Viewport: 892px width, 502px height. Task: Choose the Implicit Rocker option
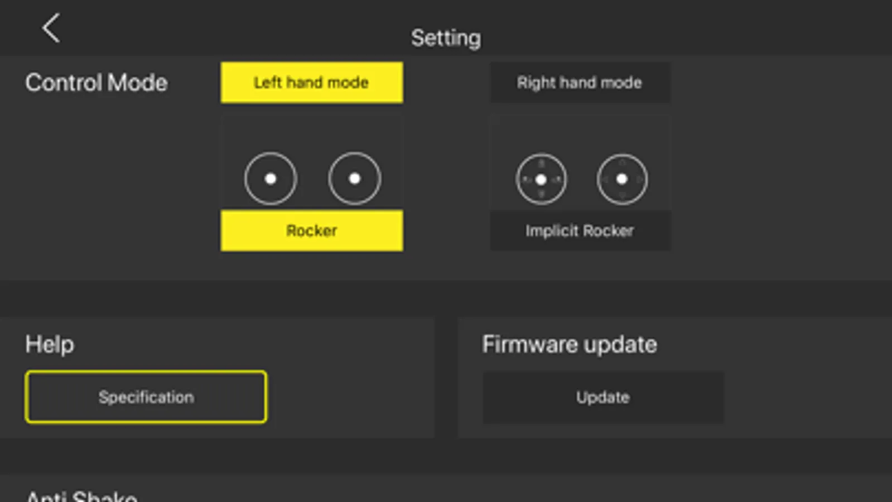[580, 230]
